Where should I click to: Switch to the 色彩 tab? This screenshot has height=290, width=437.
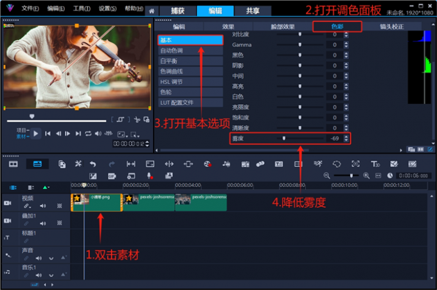pyautogui.click(x=337, y=26)
